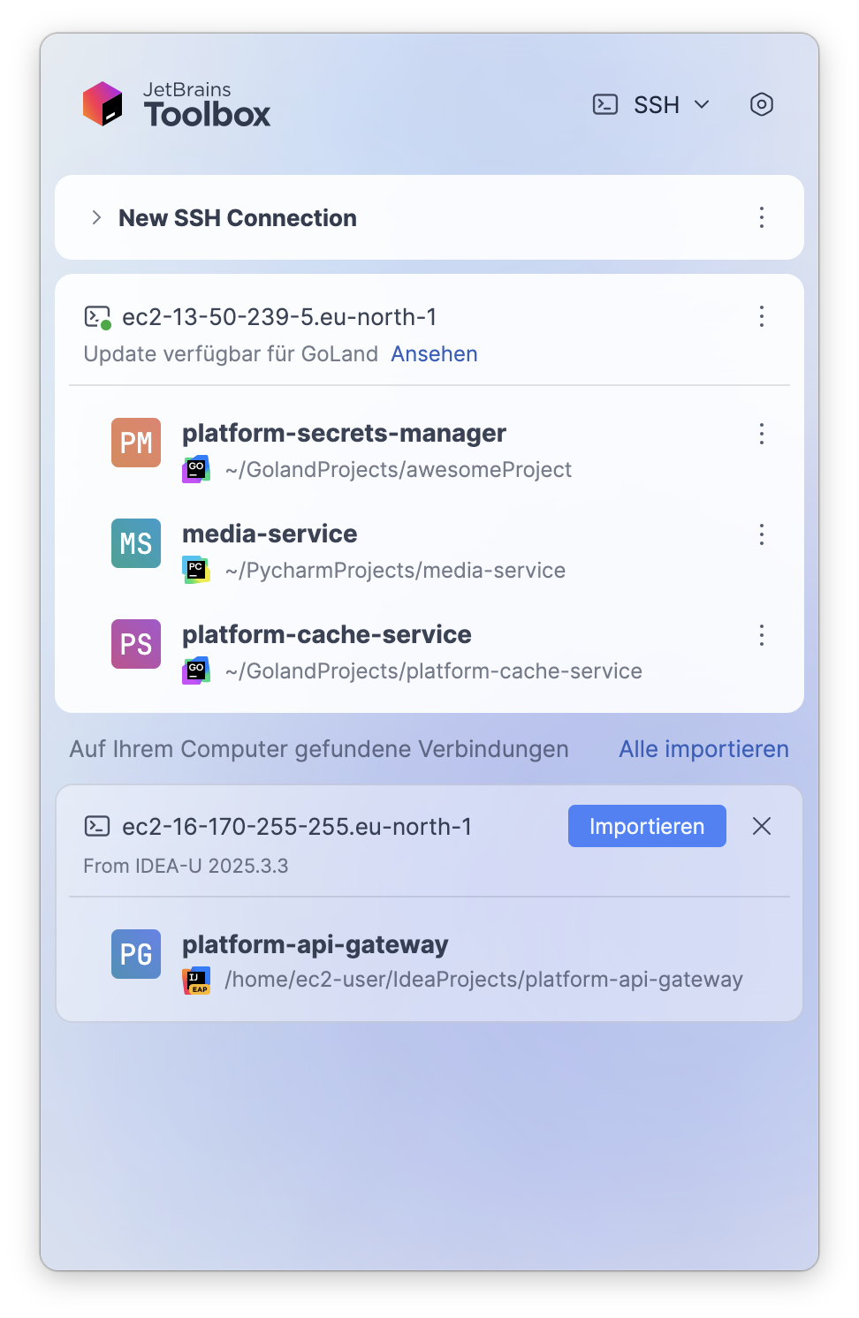Click the Importieren button
Image resolution: width=859 pixels, height=1318 pixels.
click(647, 826)
